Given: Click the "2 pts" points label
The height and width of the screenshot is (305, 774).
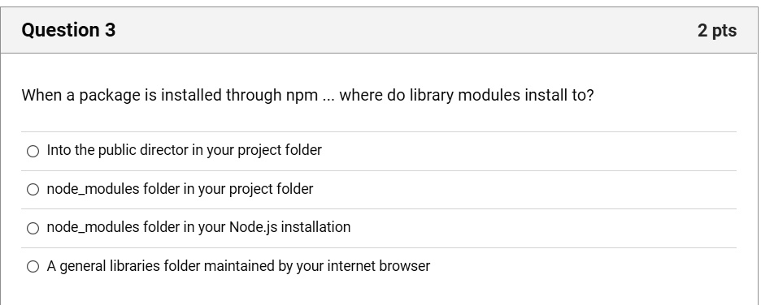Looking at the screenshot, I should [x=717, y=31].
